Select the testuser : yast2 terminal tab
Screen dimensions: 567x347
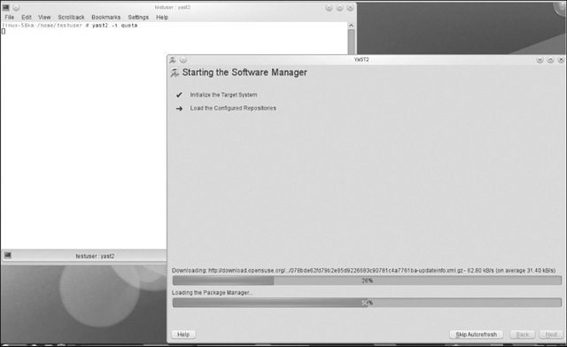point(84,256)
